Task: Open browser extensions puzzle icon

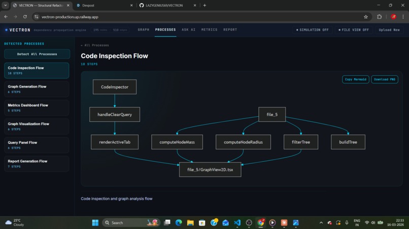Action: [x=379, y=17]
